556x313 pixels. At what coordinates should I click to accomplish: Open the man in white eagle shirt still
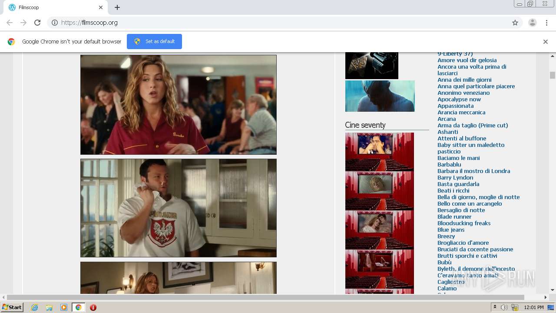pos(179,208)
